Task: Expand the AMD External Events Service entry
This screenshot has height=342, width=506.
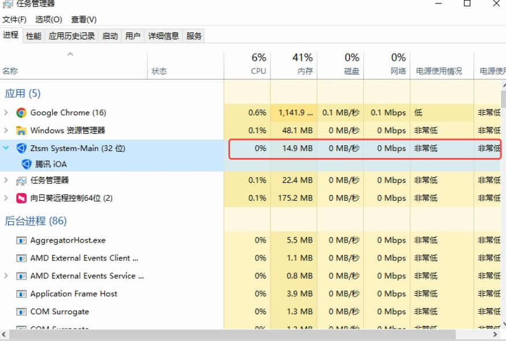Action: 6,276
